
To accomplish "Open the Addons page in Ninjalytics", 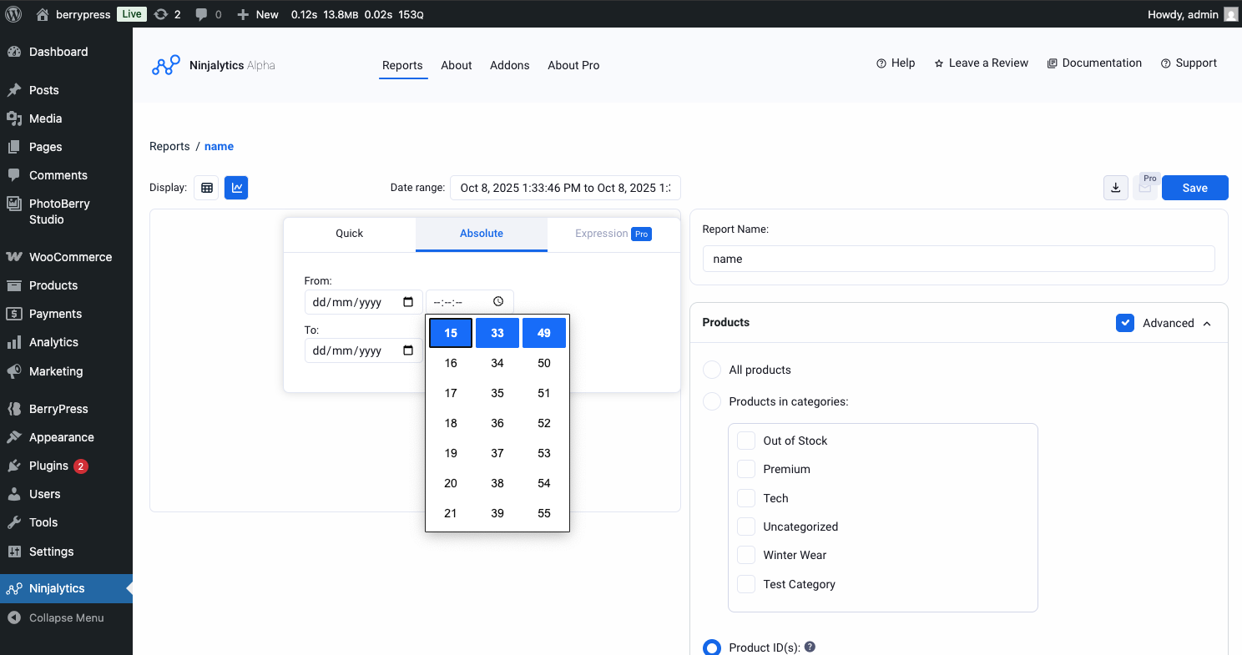I will [x=510, y=65].
